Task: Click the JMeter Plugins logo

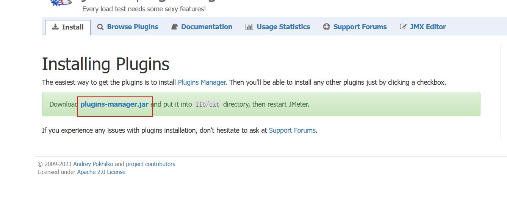Action: 61,3
